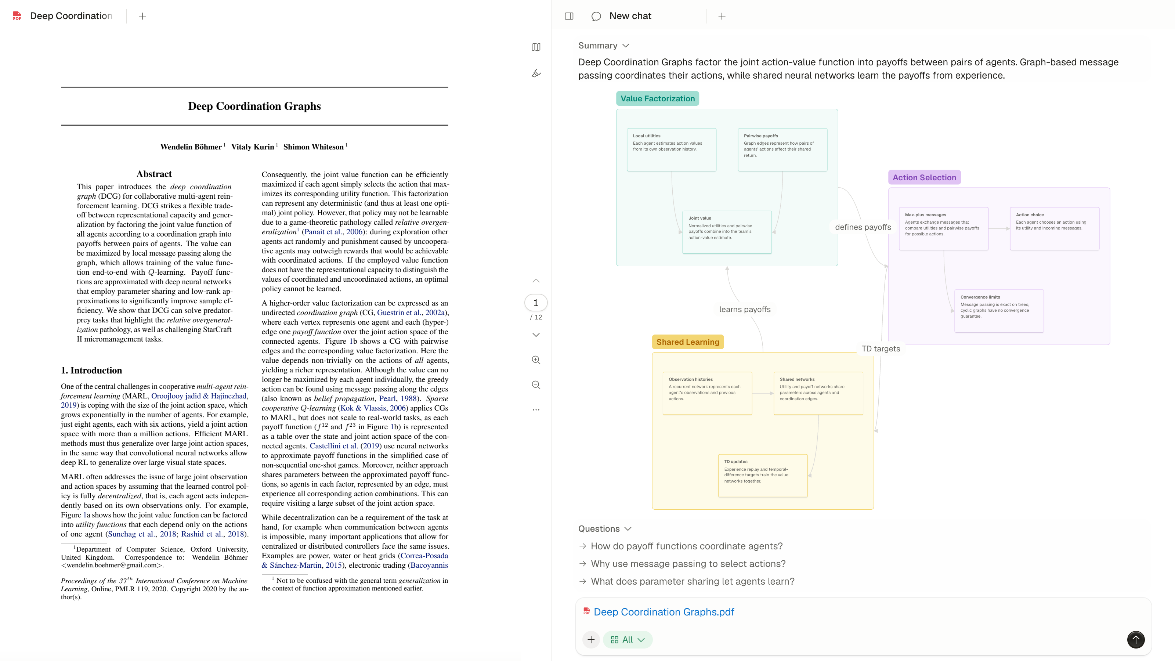This screenshot has height=661, width=1175.
Task: Ask 'What does parameter sharing let agents learn?'
Action: (x=693, y=582)
